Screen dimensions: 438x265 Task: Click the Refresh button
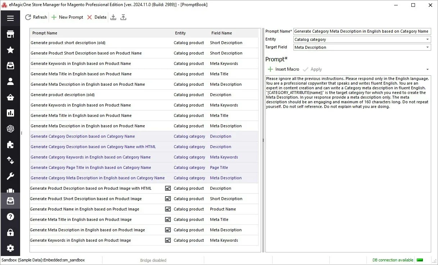pyautogui.click(x=36, y=17)
